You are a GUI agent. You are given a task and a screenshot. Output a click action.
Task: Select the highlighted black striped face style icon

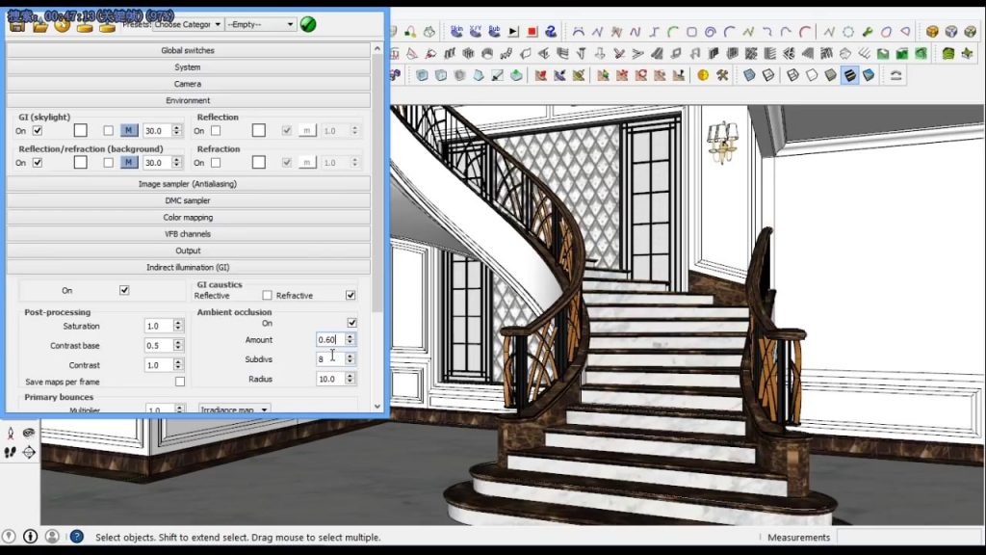[849, 75]
